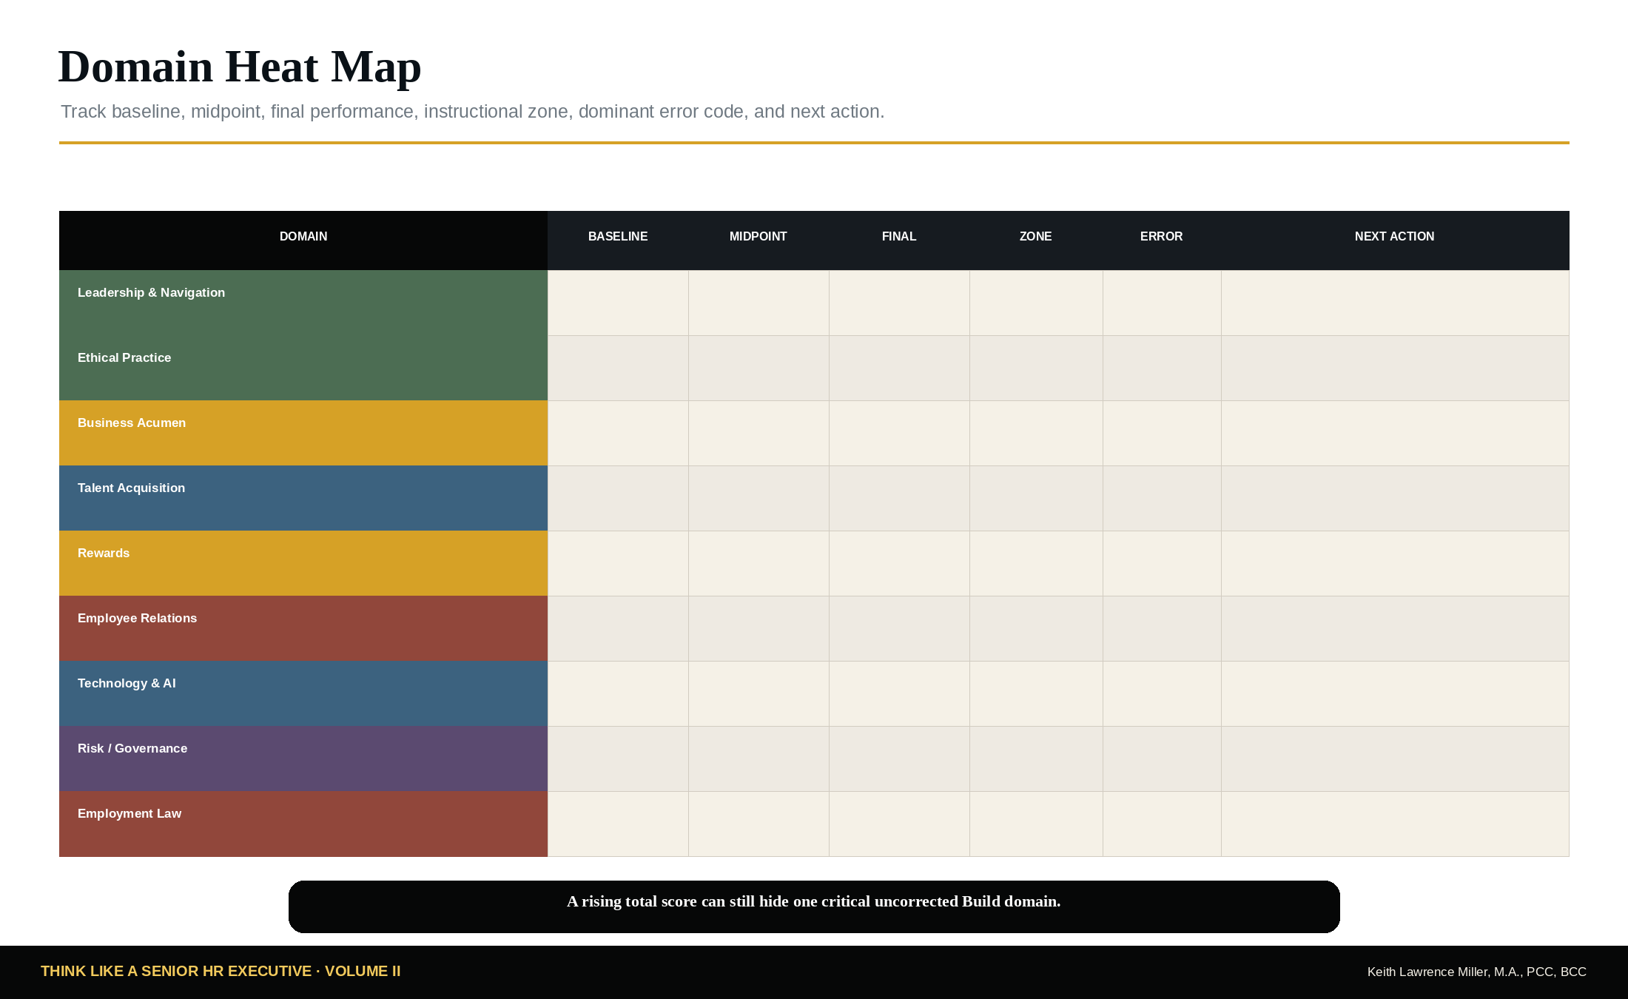Click Midpoint cell for Leadership & Navigation
Screen dimensions: 1628x999
coord(758,303)
